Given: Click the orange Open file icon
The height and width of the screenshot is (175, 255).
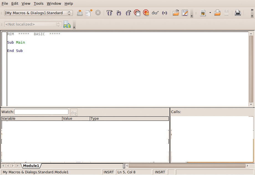Looking at the screenshot, I should click(217, 13).
